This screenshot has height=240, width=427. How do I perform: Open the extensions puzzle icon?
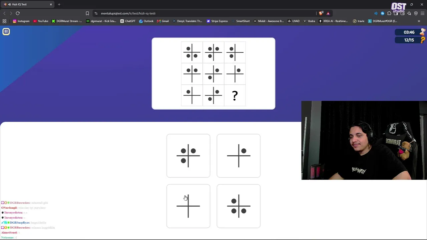(x=389, y=13)
